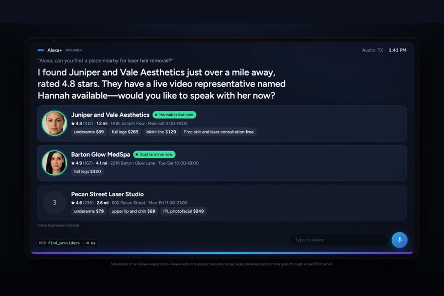
Task: Click the '2210 Barton Glow Lane' address
Action: click(x=133, y=163)
